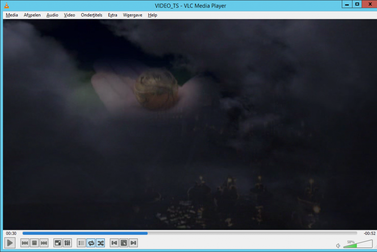This screenshot has height=252, width=377.
Task: Expand the Ondertitels menu
Action: (x=92, y=15)
